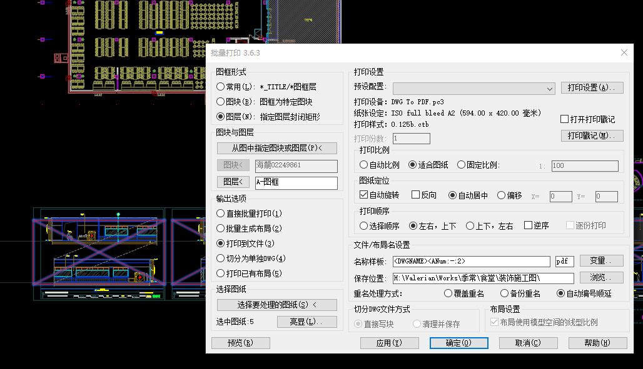The height and width of the screenshot is (369, 643).
Task: Click the 变量 button
Action: pyautogui.click(x=601, y=260)
